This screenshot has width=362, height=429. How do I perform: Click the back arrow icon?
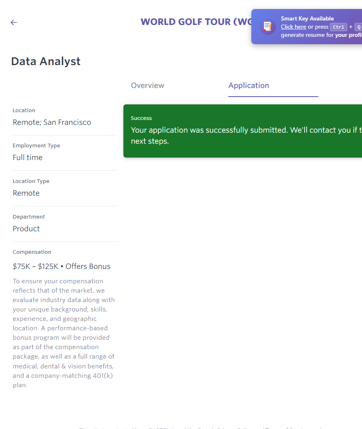coord(14,23)
